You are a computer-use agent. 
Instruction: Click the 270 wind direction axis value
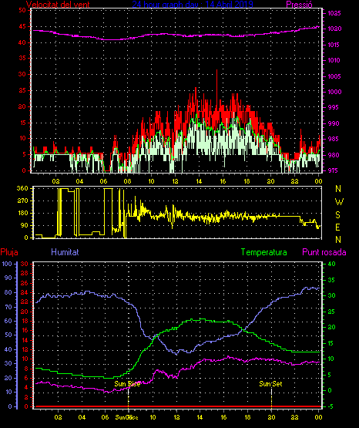tap(22, 201)
